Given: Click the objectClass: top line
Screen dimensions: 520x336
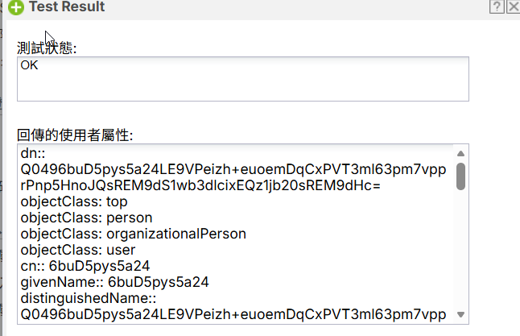Looking at the screenshot, I should coord(74,201).
